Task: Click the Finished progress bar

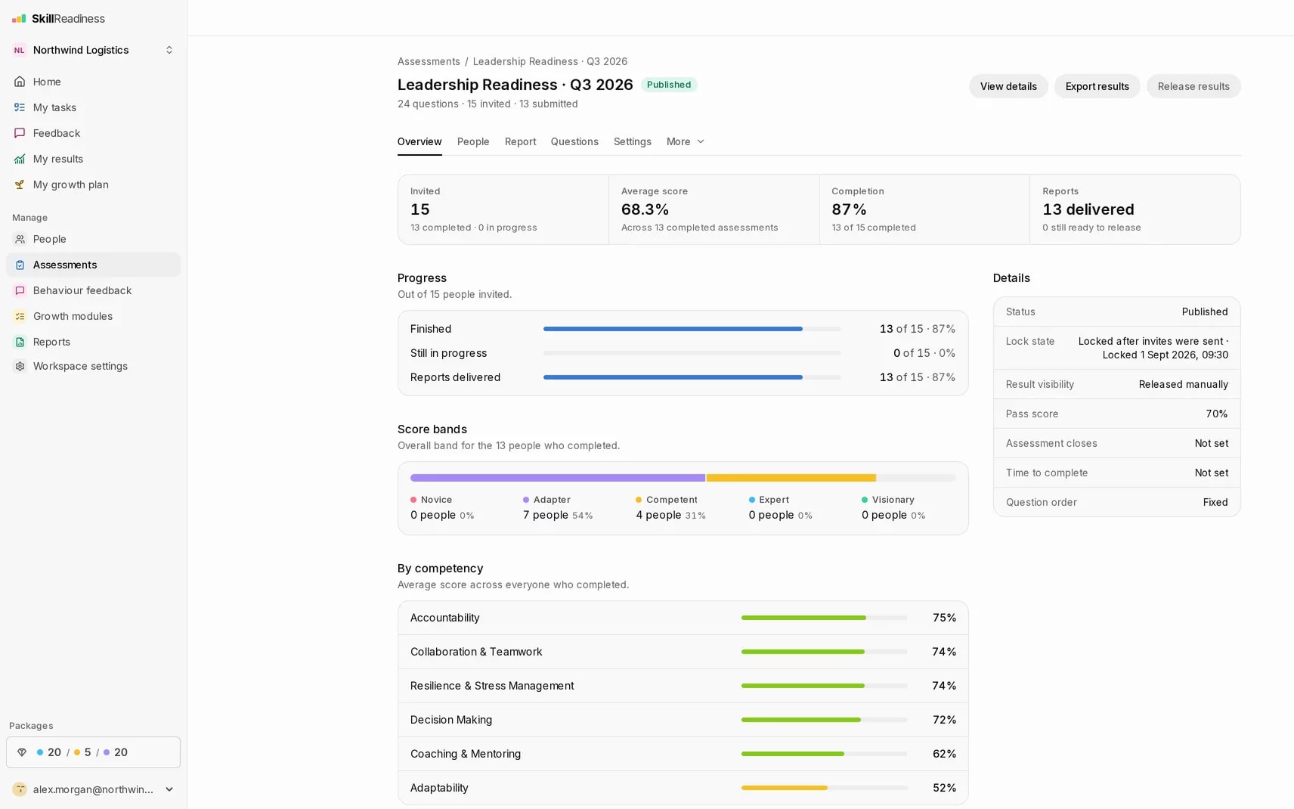Action: (x=692, y=329)
